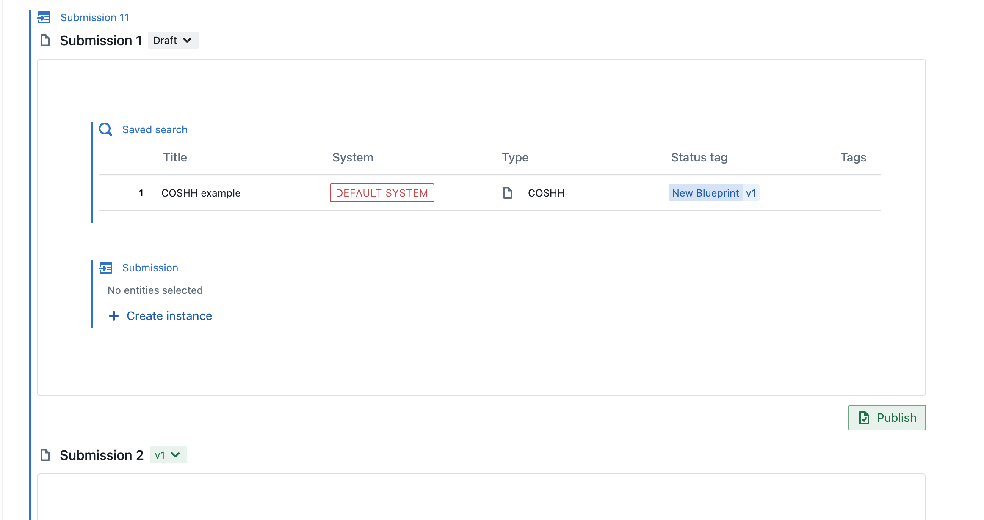Open the Draft status dropdown

click(x=173, y=41)
